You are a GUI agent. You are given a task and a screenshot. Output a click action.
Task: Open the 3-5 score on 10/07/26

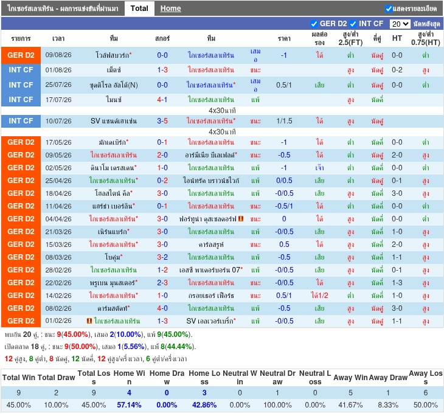point(162,121)
